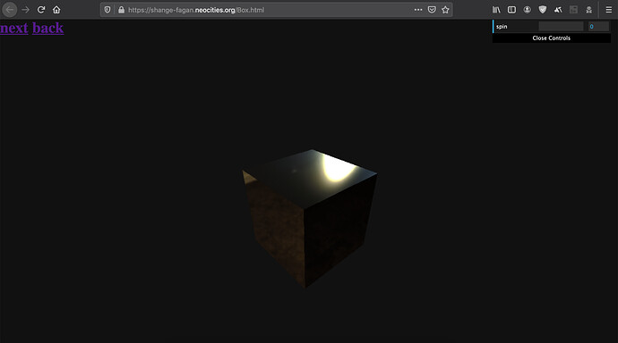
Task: Click the last extension icon before menu
Action: tap(588, 10)
